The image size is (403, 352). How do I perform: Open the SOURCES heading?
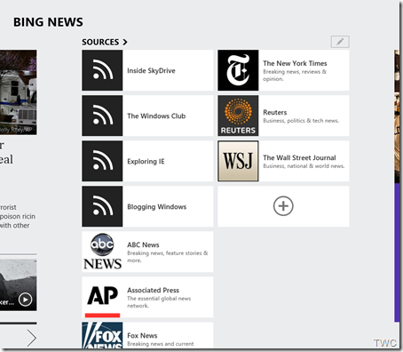tap(100, 42)
